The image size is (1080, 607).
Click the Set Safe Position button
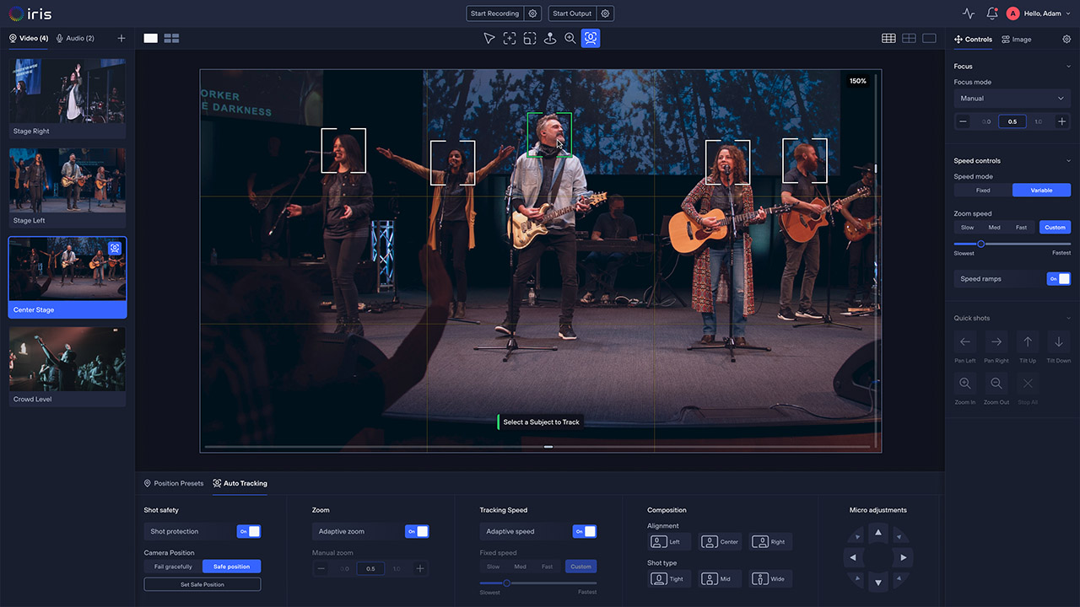[202, 584]
